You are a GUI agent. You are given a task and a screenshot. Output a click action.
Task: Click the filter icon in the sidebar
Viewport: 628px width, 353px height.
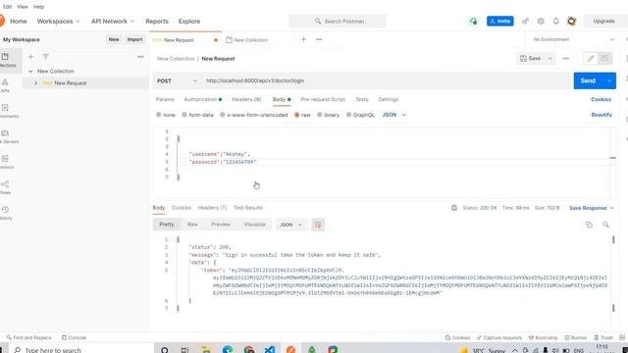click(x=46, y=57)
